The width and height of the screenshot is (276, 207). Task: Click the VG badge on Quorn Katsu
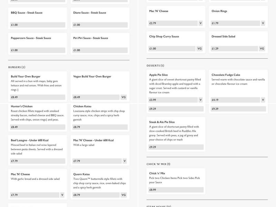click(x=124, y=195)
